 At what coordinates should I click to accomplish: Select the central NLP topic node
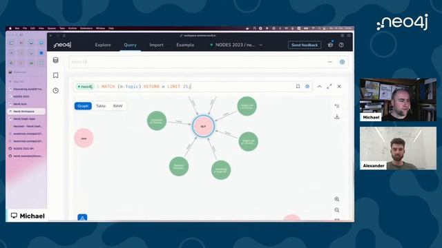[x=203, y=126]
